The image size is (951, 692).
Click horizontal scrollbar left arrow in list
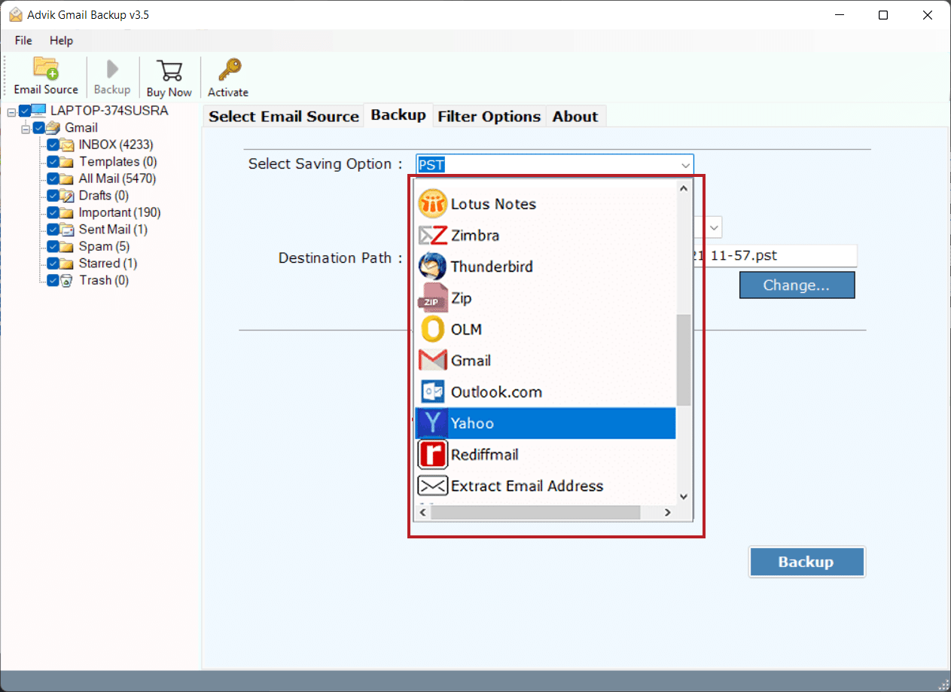(423, 512)
